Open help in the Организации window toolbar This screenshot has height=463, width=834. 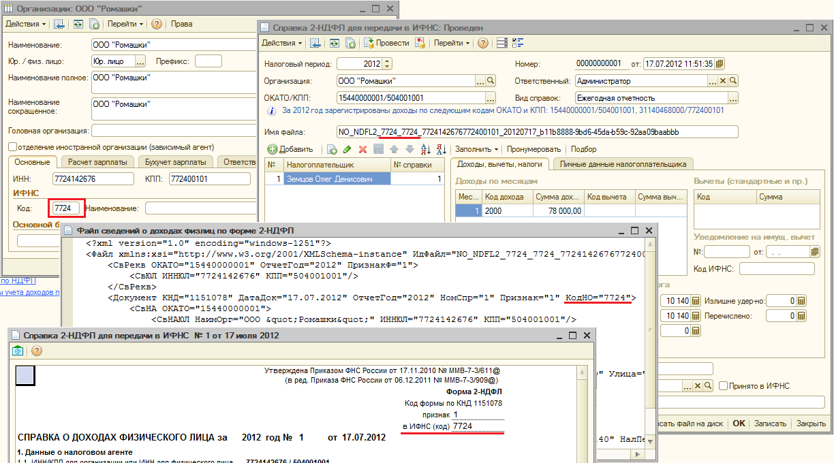[x=157, y=24]
